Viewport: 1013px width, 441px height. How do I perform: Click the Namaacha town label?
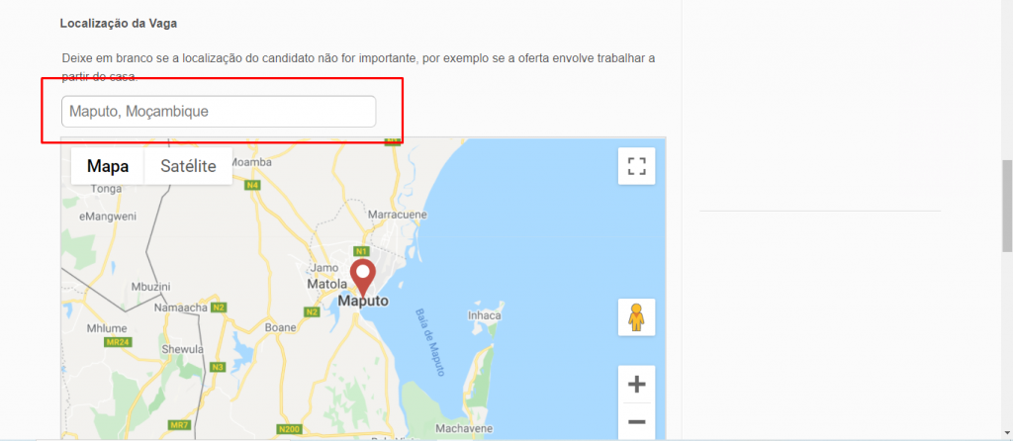(181, 308)
